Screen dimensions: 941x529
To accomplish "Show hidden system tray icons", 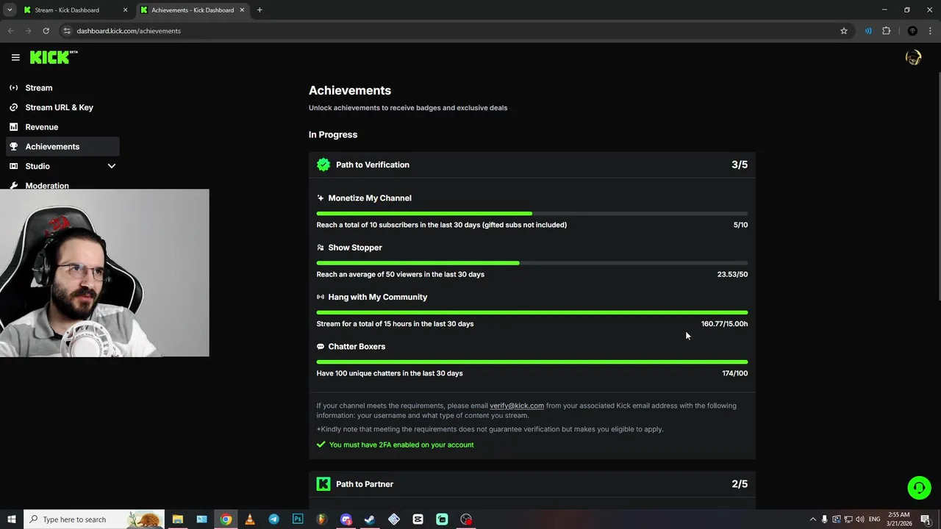I will click(812, 519).
